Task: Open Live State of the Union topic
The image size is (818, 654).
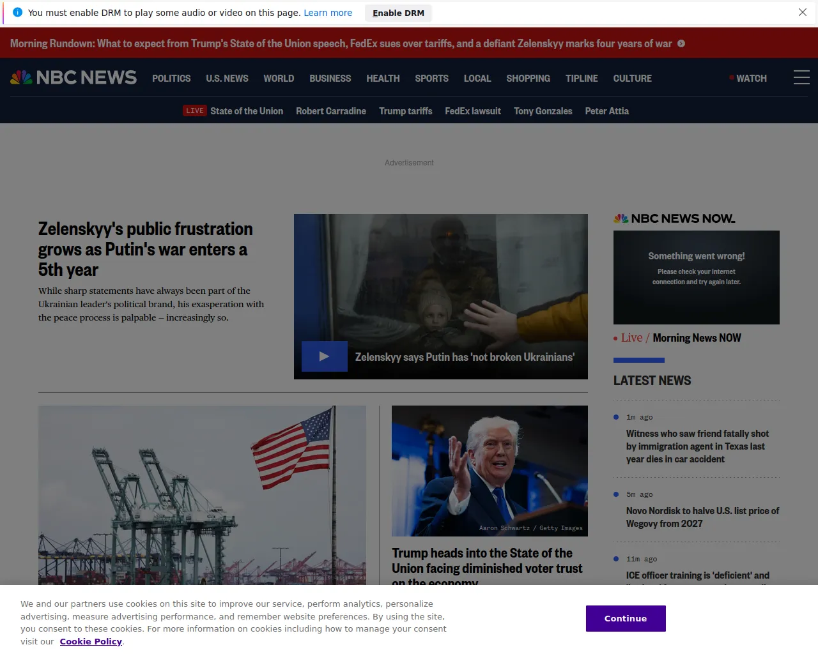Action: 233,111
